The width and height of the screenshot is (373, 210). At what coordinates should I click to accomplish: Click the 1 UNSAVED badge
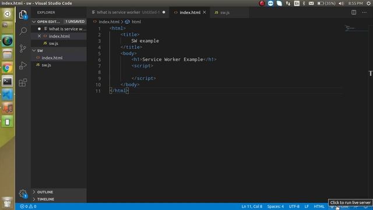pyautogui.click(x=75, y=22)
